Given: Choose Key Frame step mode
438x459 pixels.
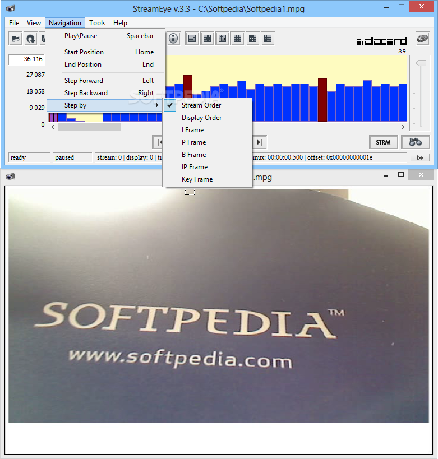Looking at the screenshot, I should (x=207, y=179).
